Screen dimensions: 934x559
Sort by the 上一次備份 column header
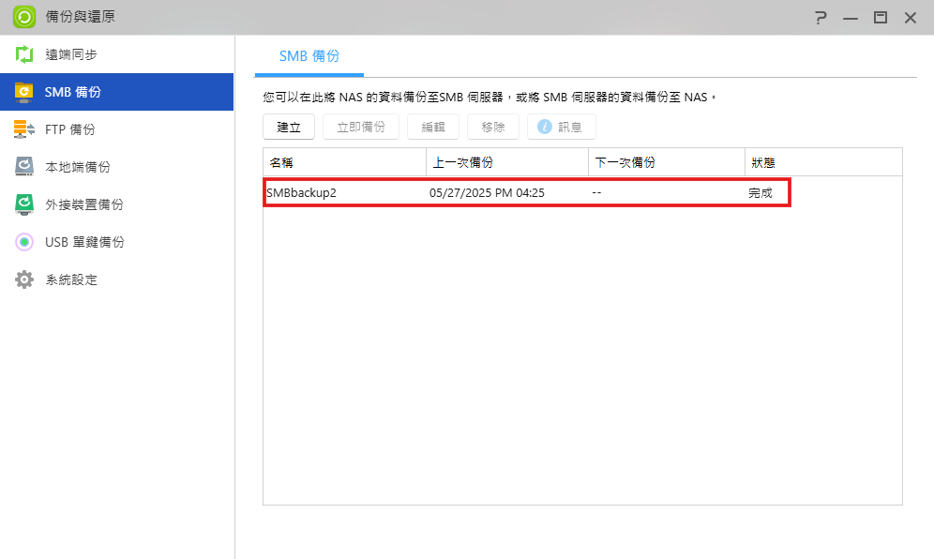(x=507, y=162)
